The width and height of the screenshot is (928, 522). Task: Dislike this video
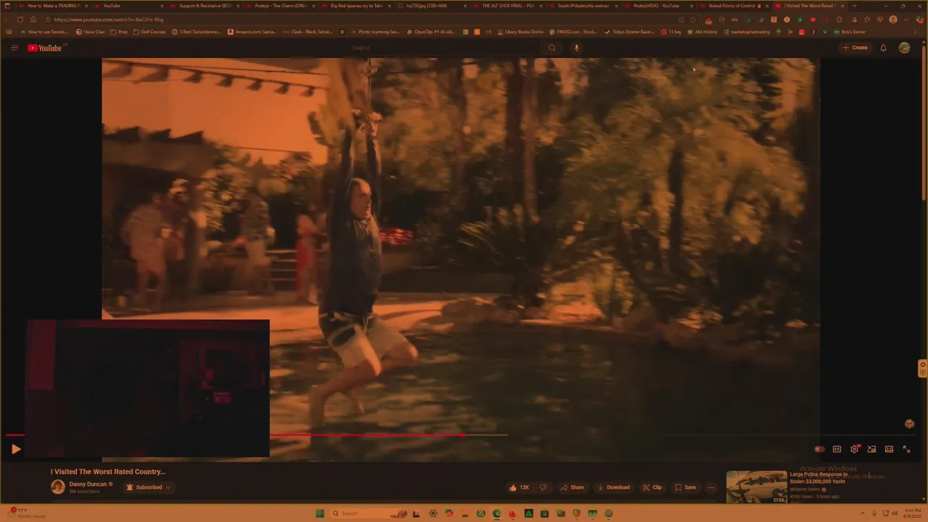pyautogui.click(x=543, y=487)
